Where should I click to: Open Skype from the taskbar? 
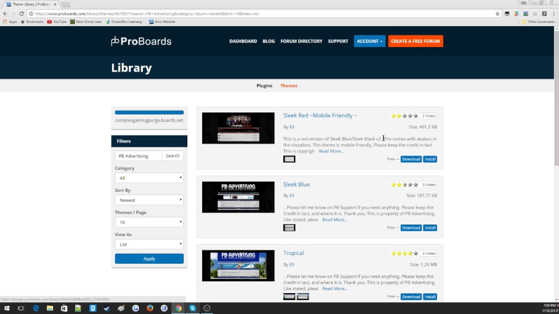pyautogui.click(x=193, y=308)
